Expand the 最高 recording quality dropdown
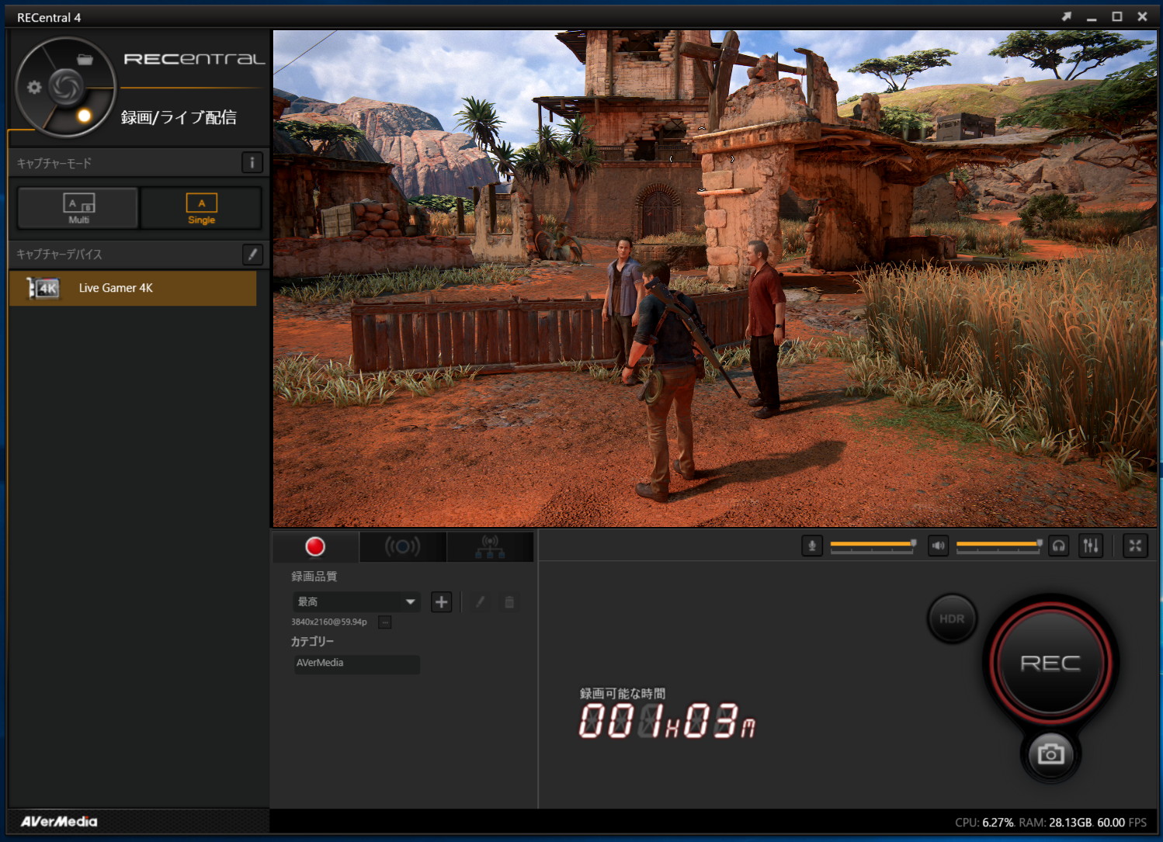The width and height of the screenshot is (1163, 842). tap(356, 601)
